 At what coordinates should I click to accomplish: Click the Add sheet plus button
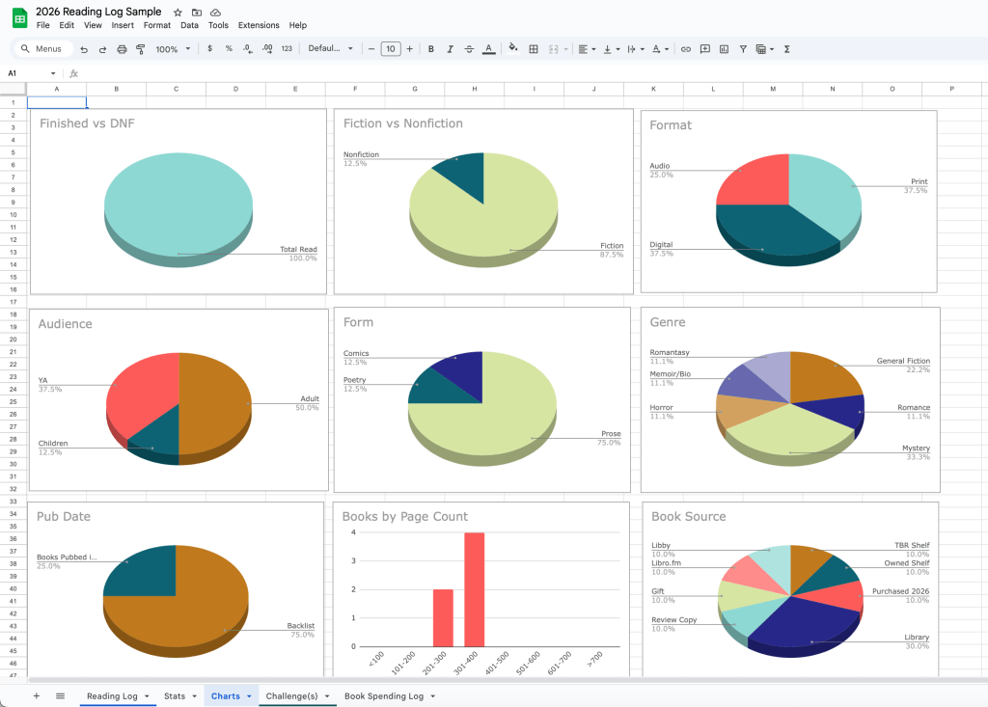37,696
